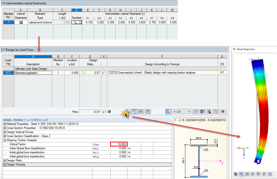Select the Bemessungslasten description cell

33,73
